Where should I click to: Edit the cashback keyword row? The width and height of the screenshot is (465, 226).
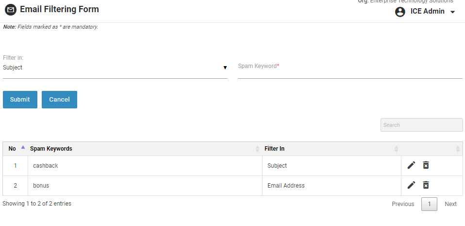click(411, 165)
